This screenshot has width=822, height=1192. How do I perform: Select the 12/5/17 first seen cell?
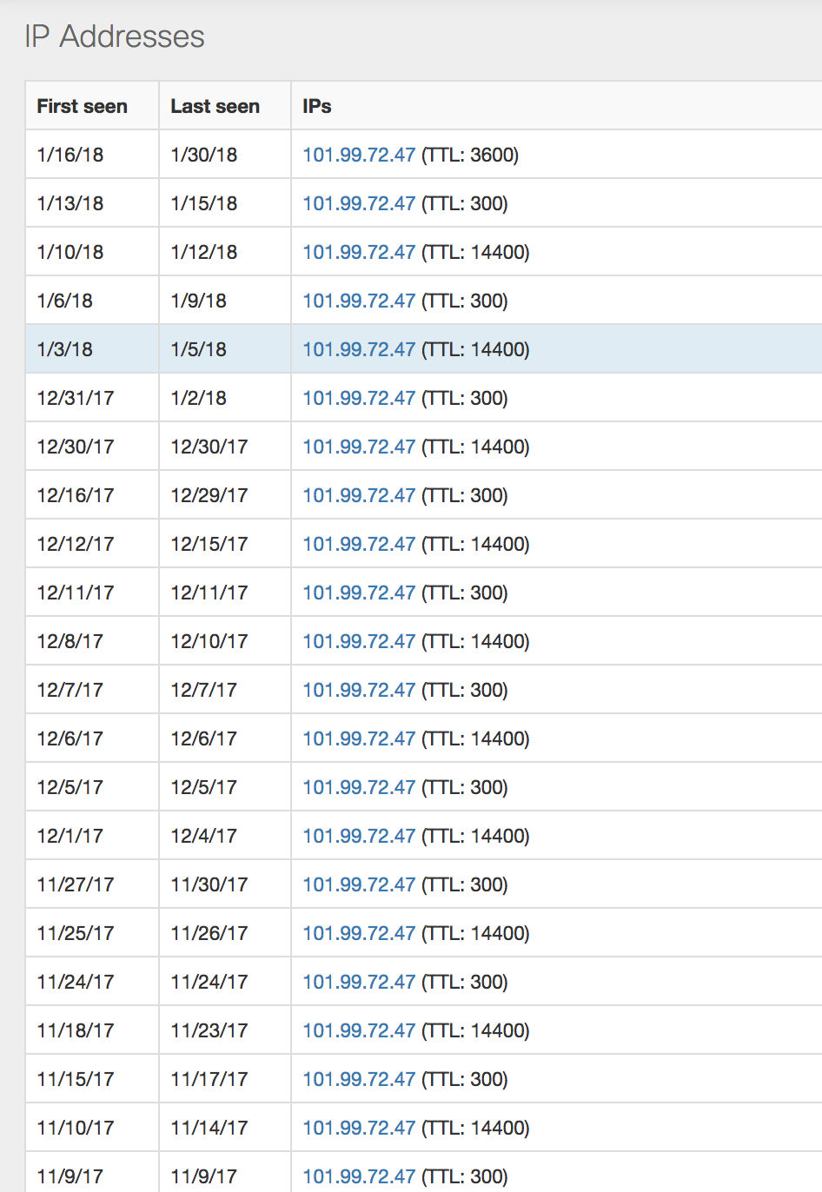(x=92, y=787)
